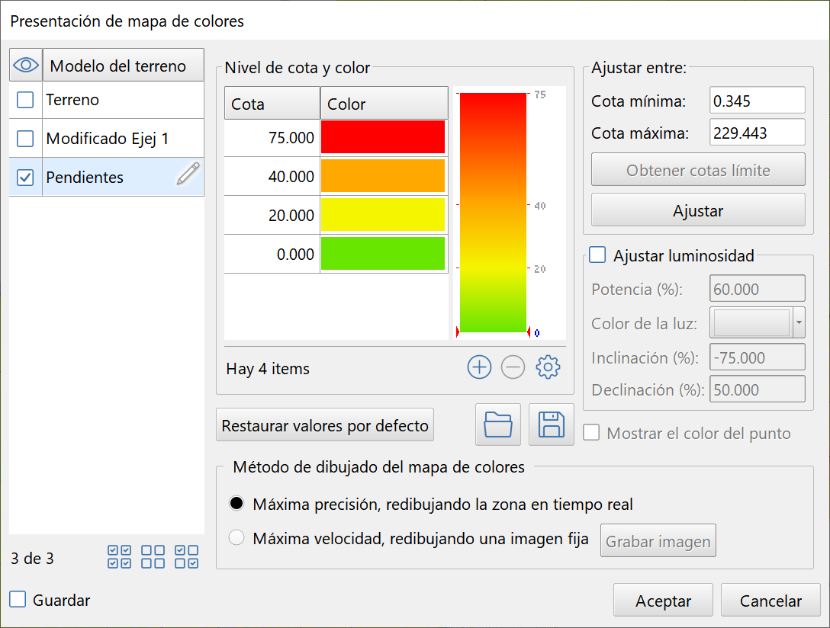Click the add color level plus icon

click(x=479, y=367)
